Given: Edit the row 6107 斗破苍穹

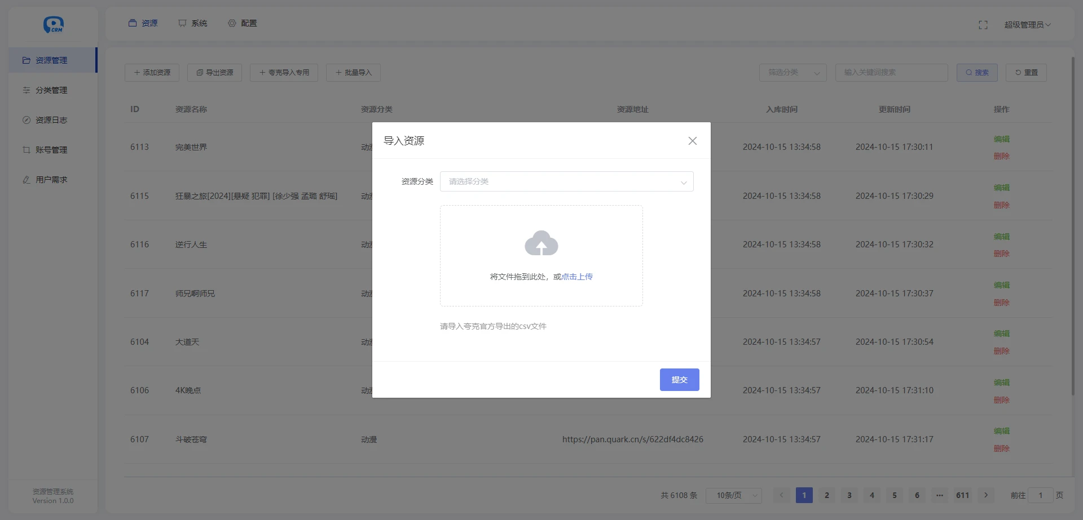Looking at the screenshot, I should click(x=1002, y=431).
